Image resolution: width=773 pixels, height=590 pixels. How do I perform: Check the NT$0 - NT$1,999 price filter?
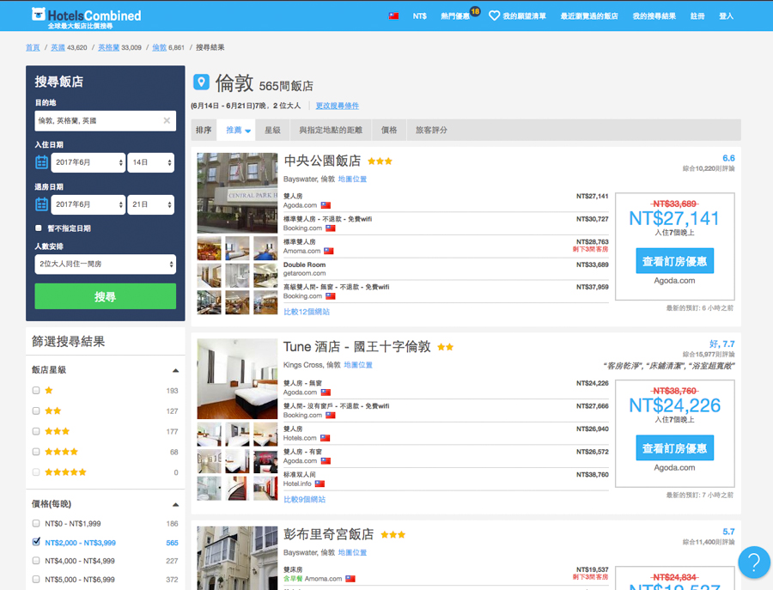36,524
